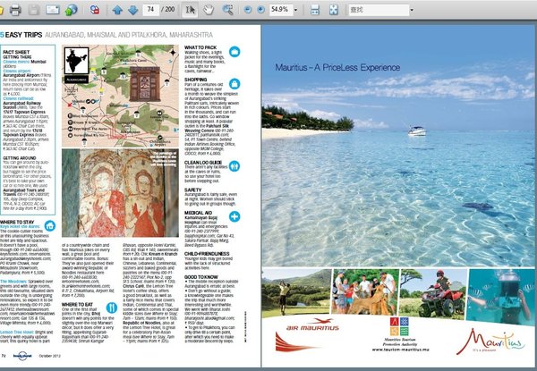Click the Medical Aid plus icon
The height and width of the screenshot is (371, 537).
pos(234,216)
